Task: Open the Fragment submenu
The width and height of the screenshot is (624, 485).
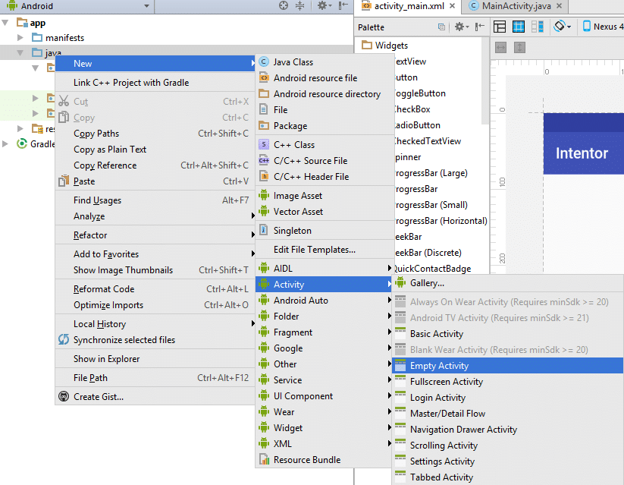Action: pyautogui.click(x=325, y=332)
